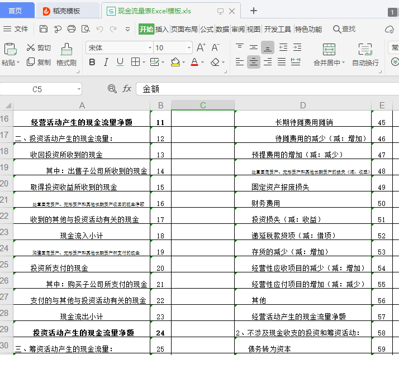Open the 首页 home tab
Screen dimensions: 399x369
pyautogui.click(x=16, y=11)
